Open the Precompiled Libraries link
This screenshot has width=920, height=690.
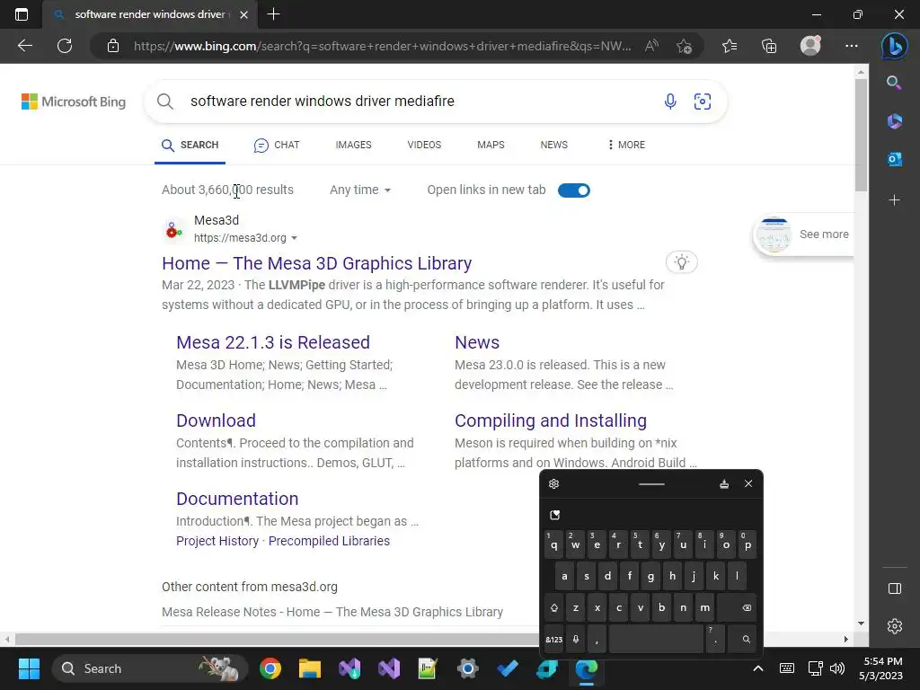[x=329, y=541]
